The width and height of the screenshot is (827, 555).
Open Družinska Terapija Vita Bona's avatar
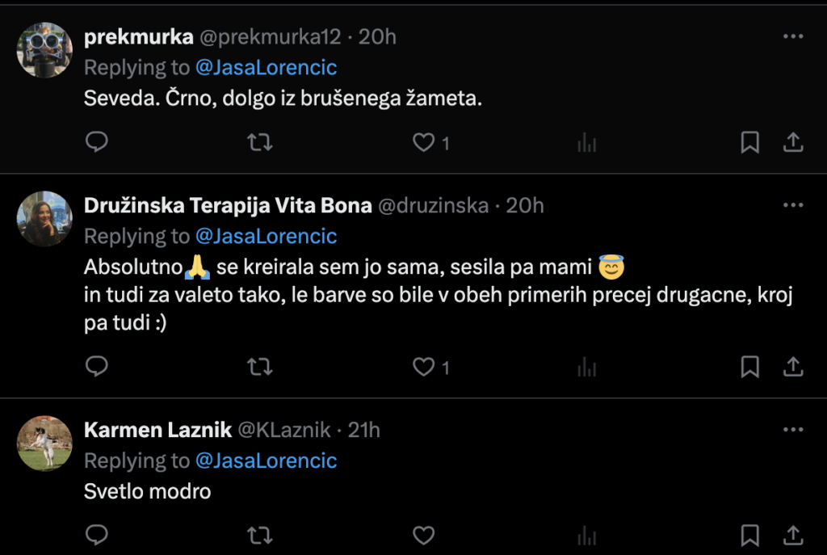tap(45, 219)
